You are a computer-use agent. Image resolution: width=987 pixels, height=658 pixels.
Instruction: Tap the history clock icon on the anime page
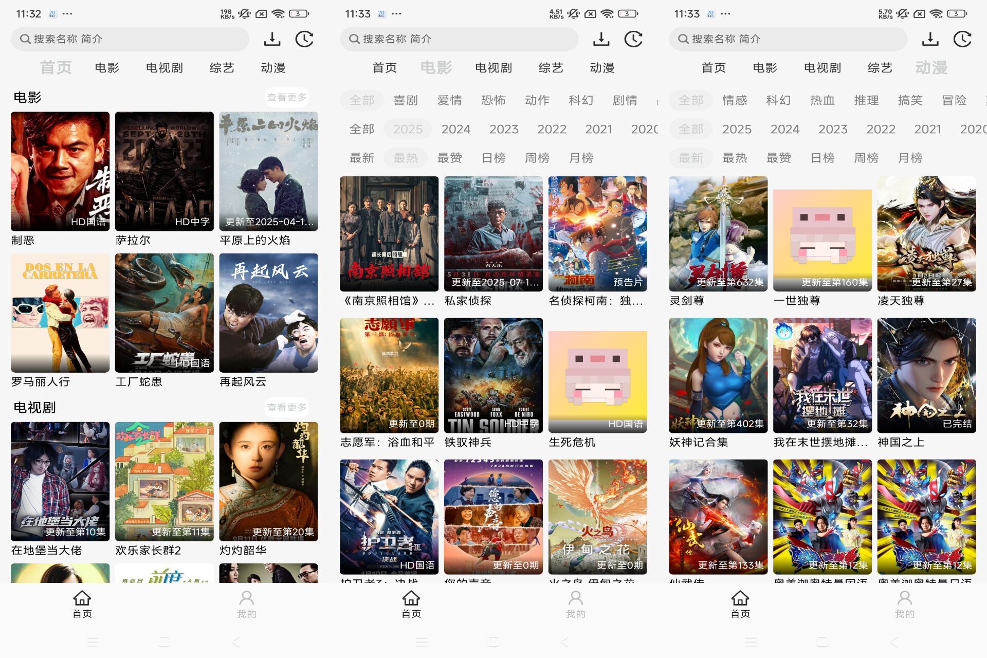962,39
